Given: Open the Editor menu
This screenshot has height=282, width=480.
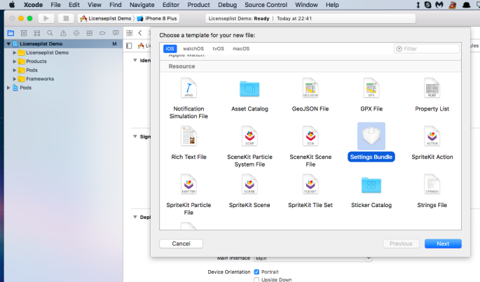Looking at the screenshot, I should pyautogui.click(x=171, y=5).
